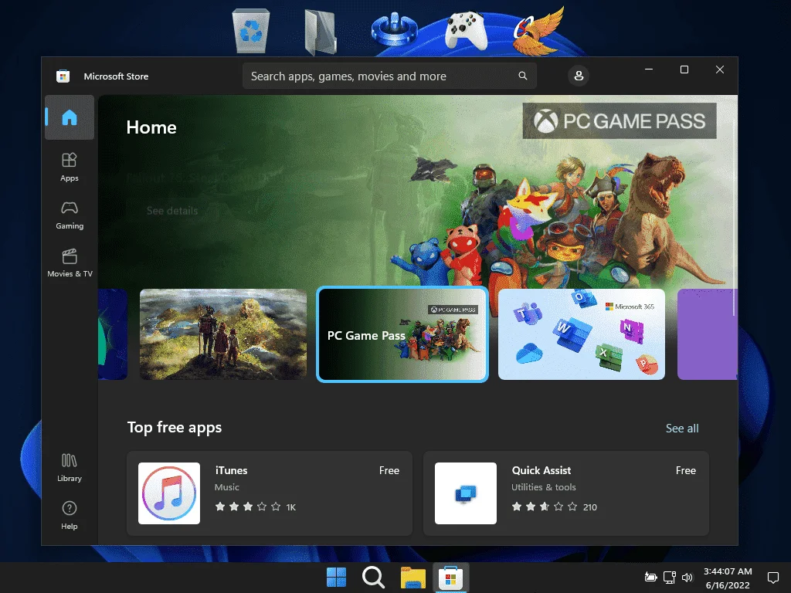Open the blue joystick desktop icon
This screenshot has height=593, width=791.
point(394,30)
